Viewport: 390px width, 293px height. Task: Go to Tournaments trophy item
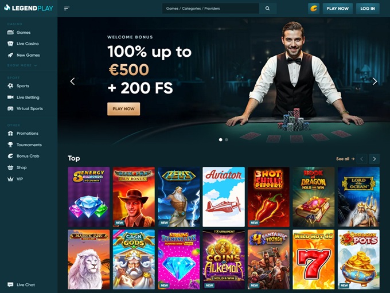pos(24,144)
